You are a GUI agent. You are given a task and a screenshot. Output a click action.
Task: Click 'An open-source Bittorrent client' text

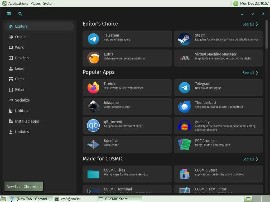pos(123,126)
